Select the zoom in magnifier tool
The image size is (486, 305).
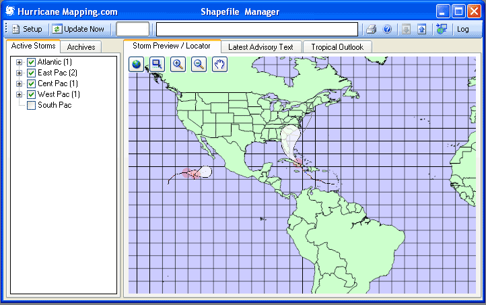coord(178,65)
